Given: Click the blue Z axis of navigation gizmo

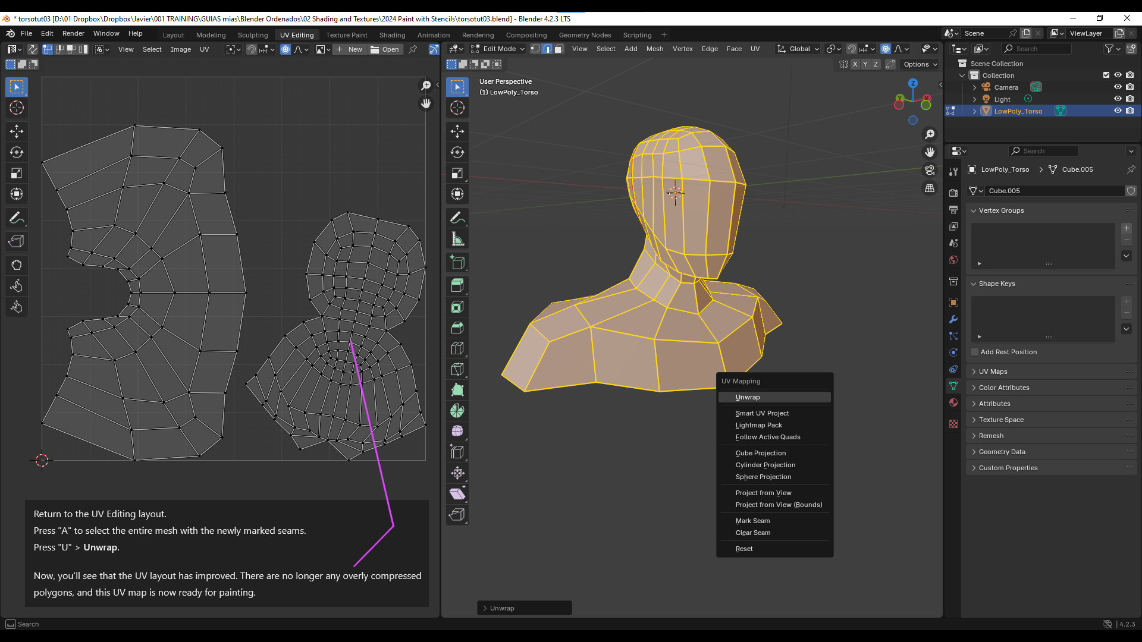Looking at the screenshot, I should tap(913, 83).
